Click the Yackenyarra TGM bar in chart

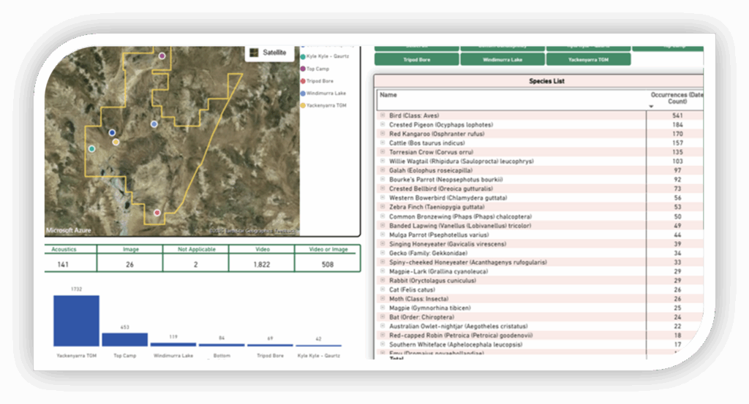(76, 320)
